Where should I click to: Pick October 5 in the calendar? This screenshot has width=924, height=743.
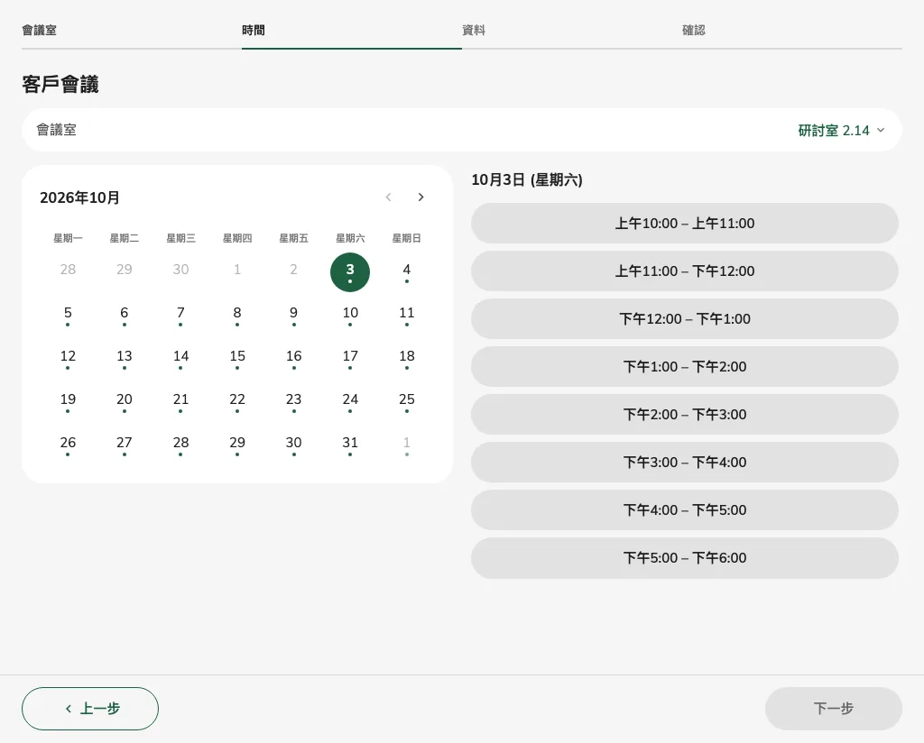68,316
